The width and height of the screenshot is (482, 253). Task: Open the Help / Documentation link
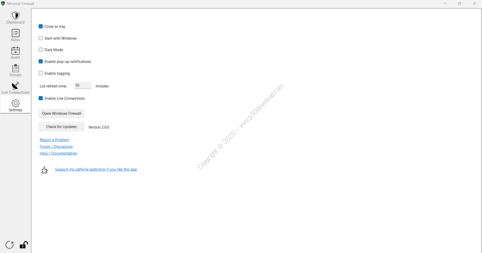point(58,154)
